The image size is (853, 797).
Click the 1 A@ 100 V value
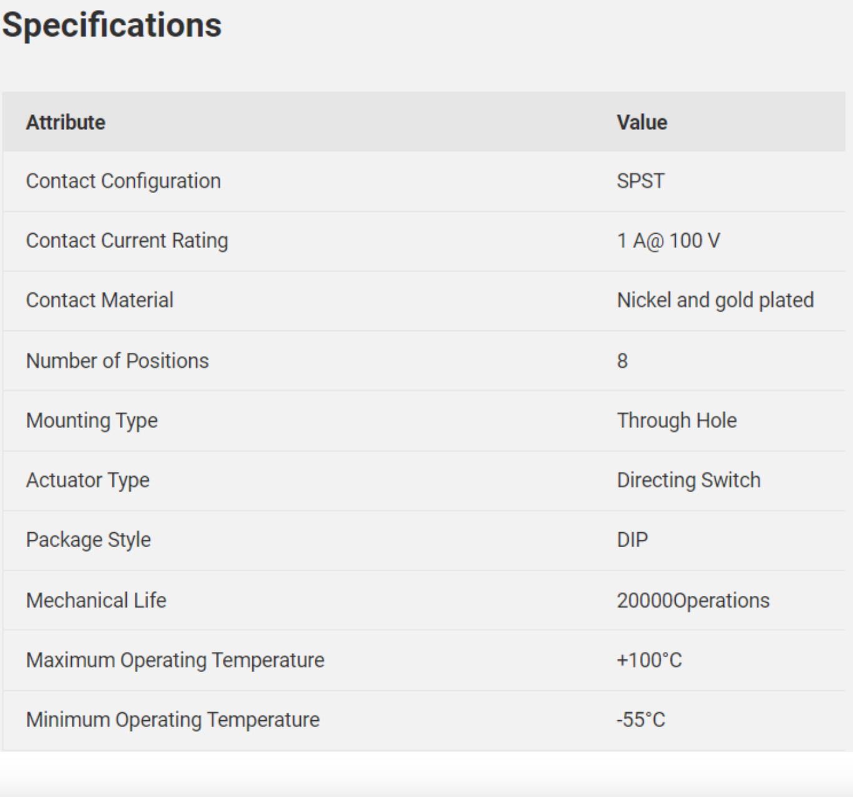[668, 240]
